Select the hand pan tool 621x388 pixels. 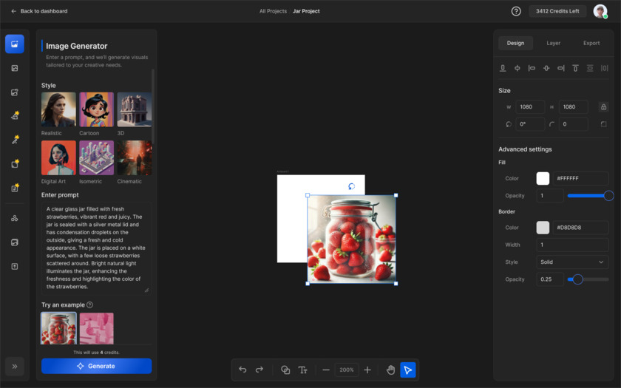pyautogui.click(x=391, y=370)
